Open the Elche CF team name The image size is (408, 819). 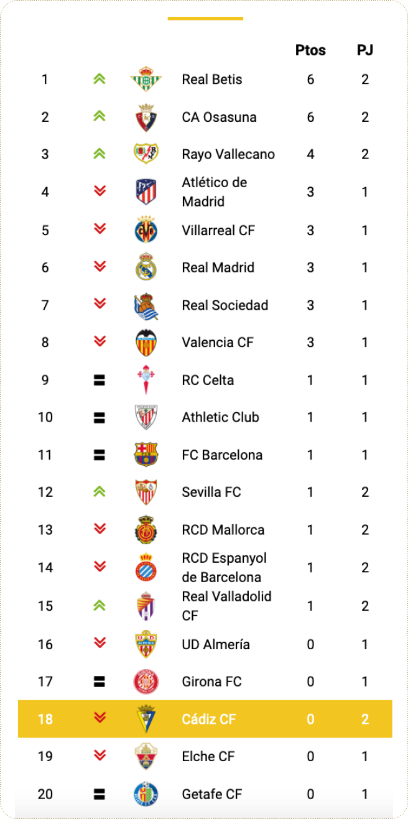[x=208, y=757]
